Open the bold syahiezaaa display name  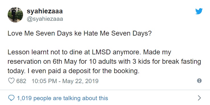coord(45,11)
